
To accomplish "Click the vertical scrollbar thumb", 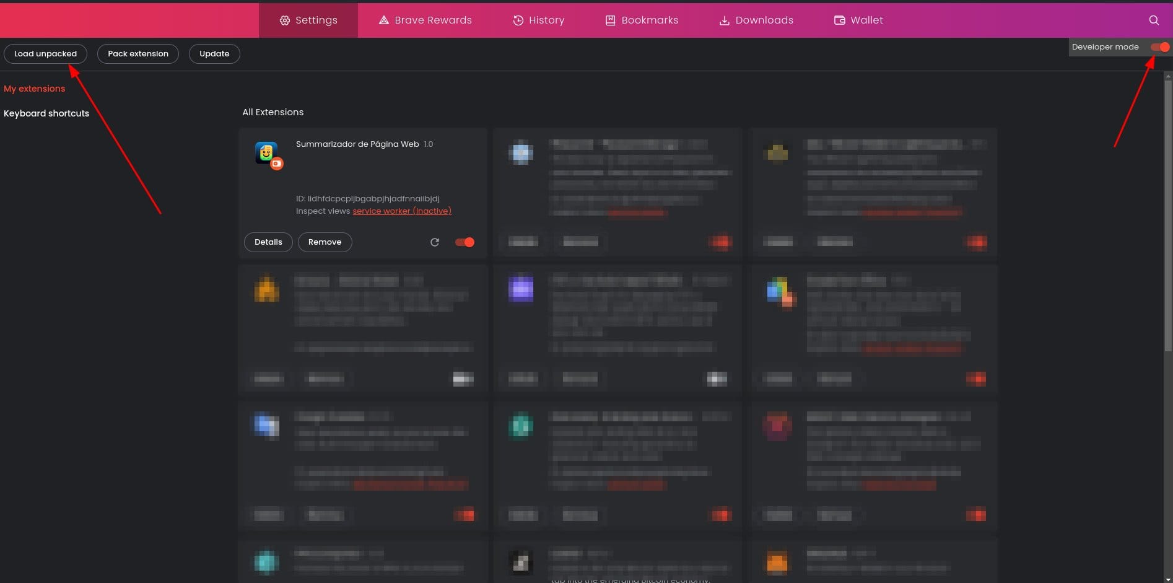I will 1168,217.
